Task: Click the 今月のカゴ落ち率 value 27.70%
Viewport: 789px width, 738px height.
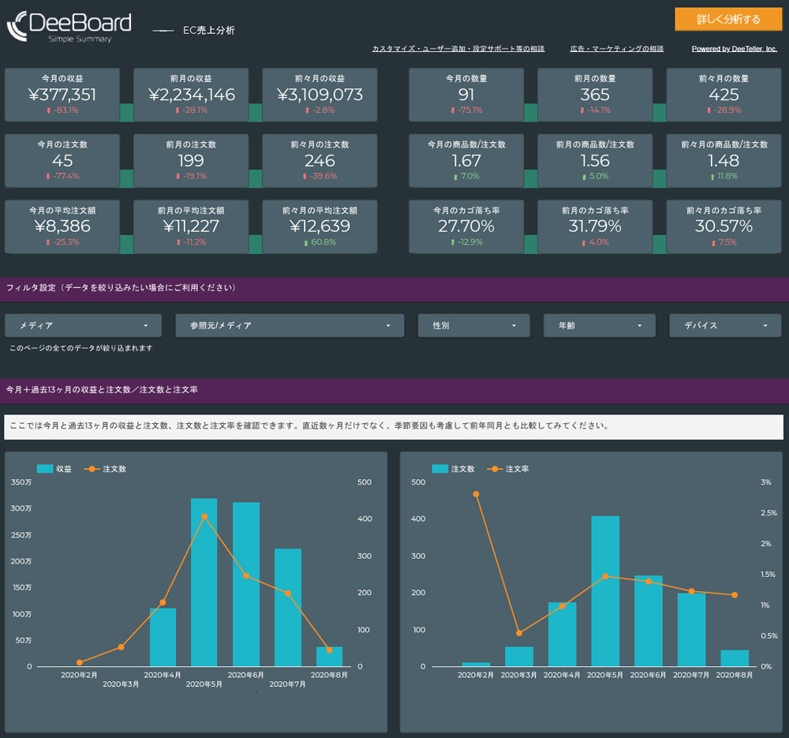Action: coord(466,226)
